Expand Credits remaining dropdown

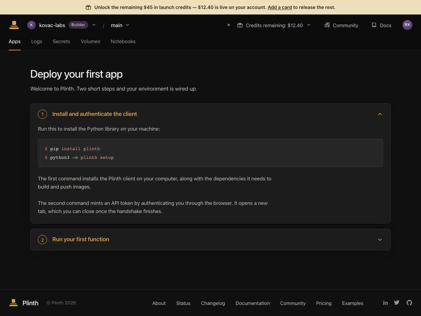309,25
